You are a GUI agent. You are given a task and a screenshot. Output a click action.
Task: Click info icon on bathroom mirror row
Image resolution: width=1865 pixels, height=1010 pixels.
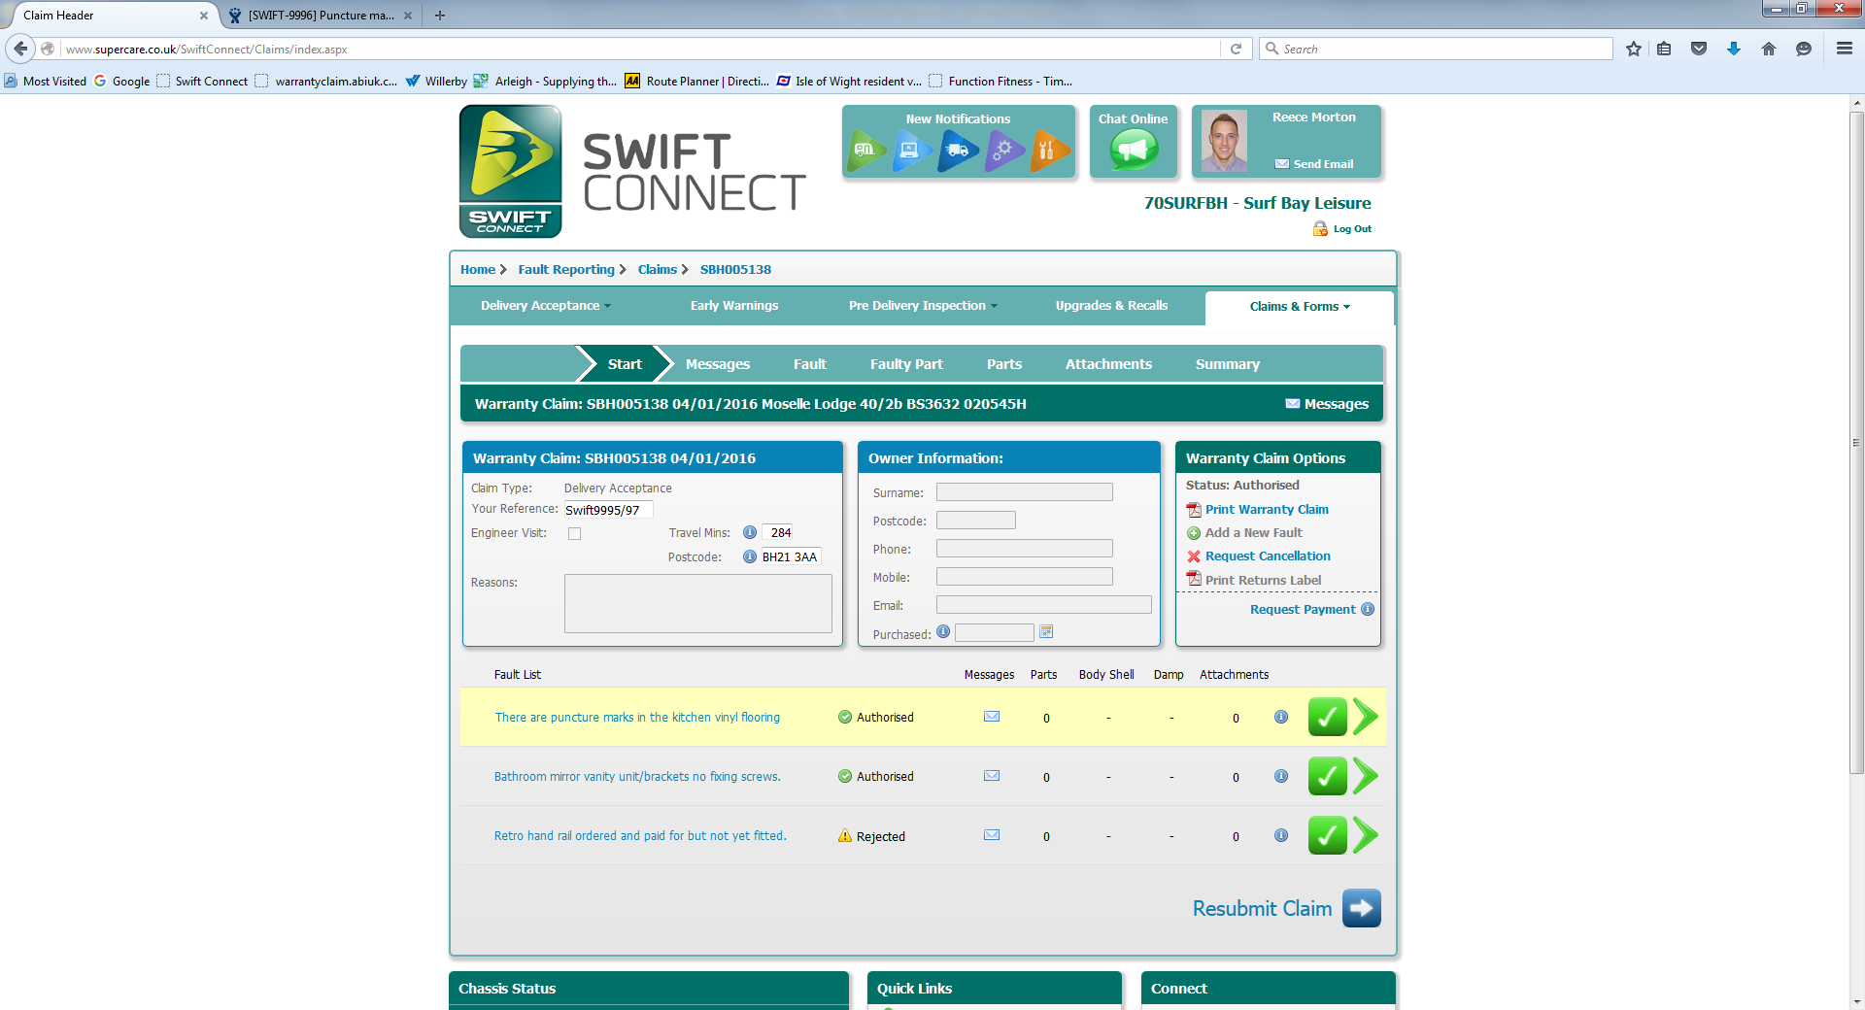(x=1281, y=776)
